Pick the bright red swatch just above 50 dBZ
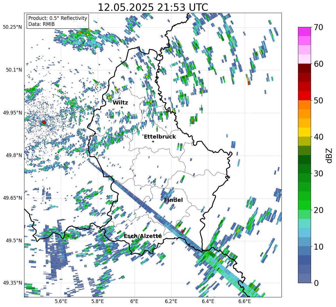Image resolution: width=336 pixels, height=307 pixels. [x=304, y=96]
